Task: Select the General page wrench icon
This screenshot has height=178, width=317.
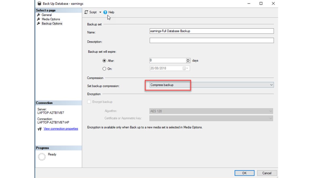Action: coord(39,15)
